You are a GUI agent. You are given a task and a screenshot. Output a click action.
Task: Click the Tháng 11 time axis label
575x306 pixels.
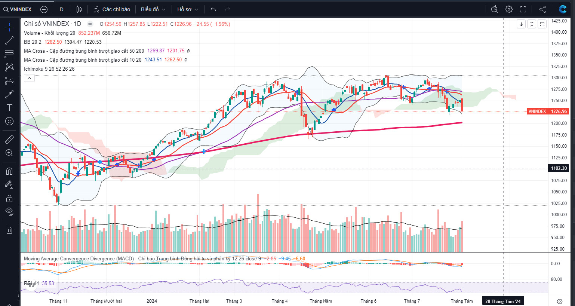click(x=58, y=301)
